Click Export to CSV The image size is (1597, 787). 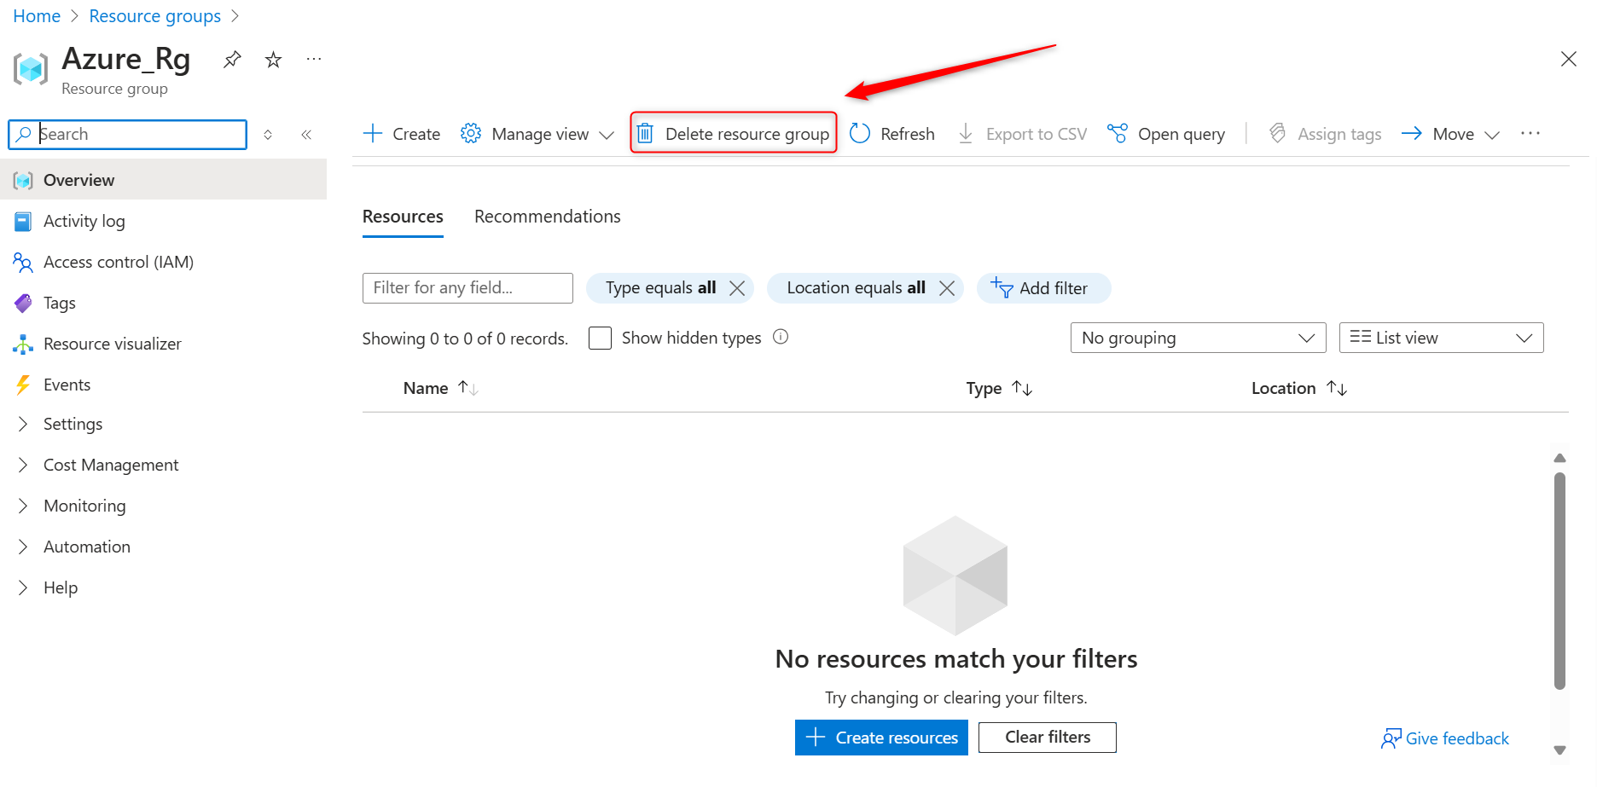tap(1022, 134)
